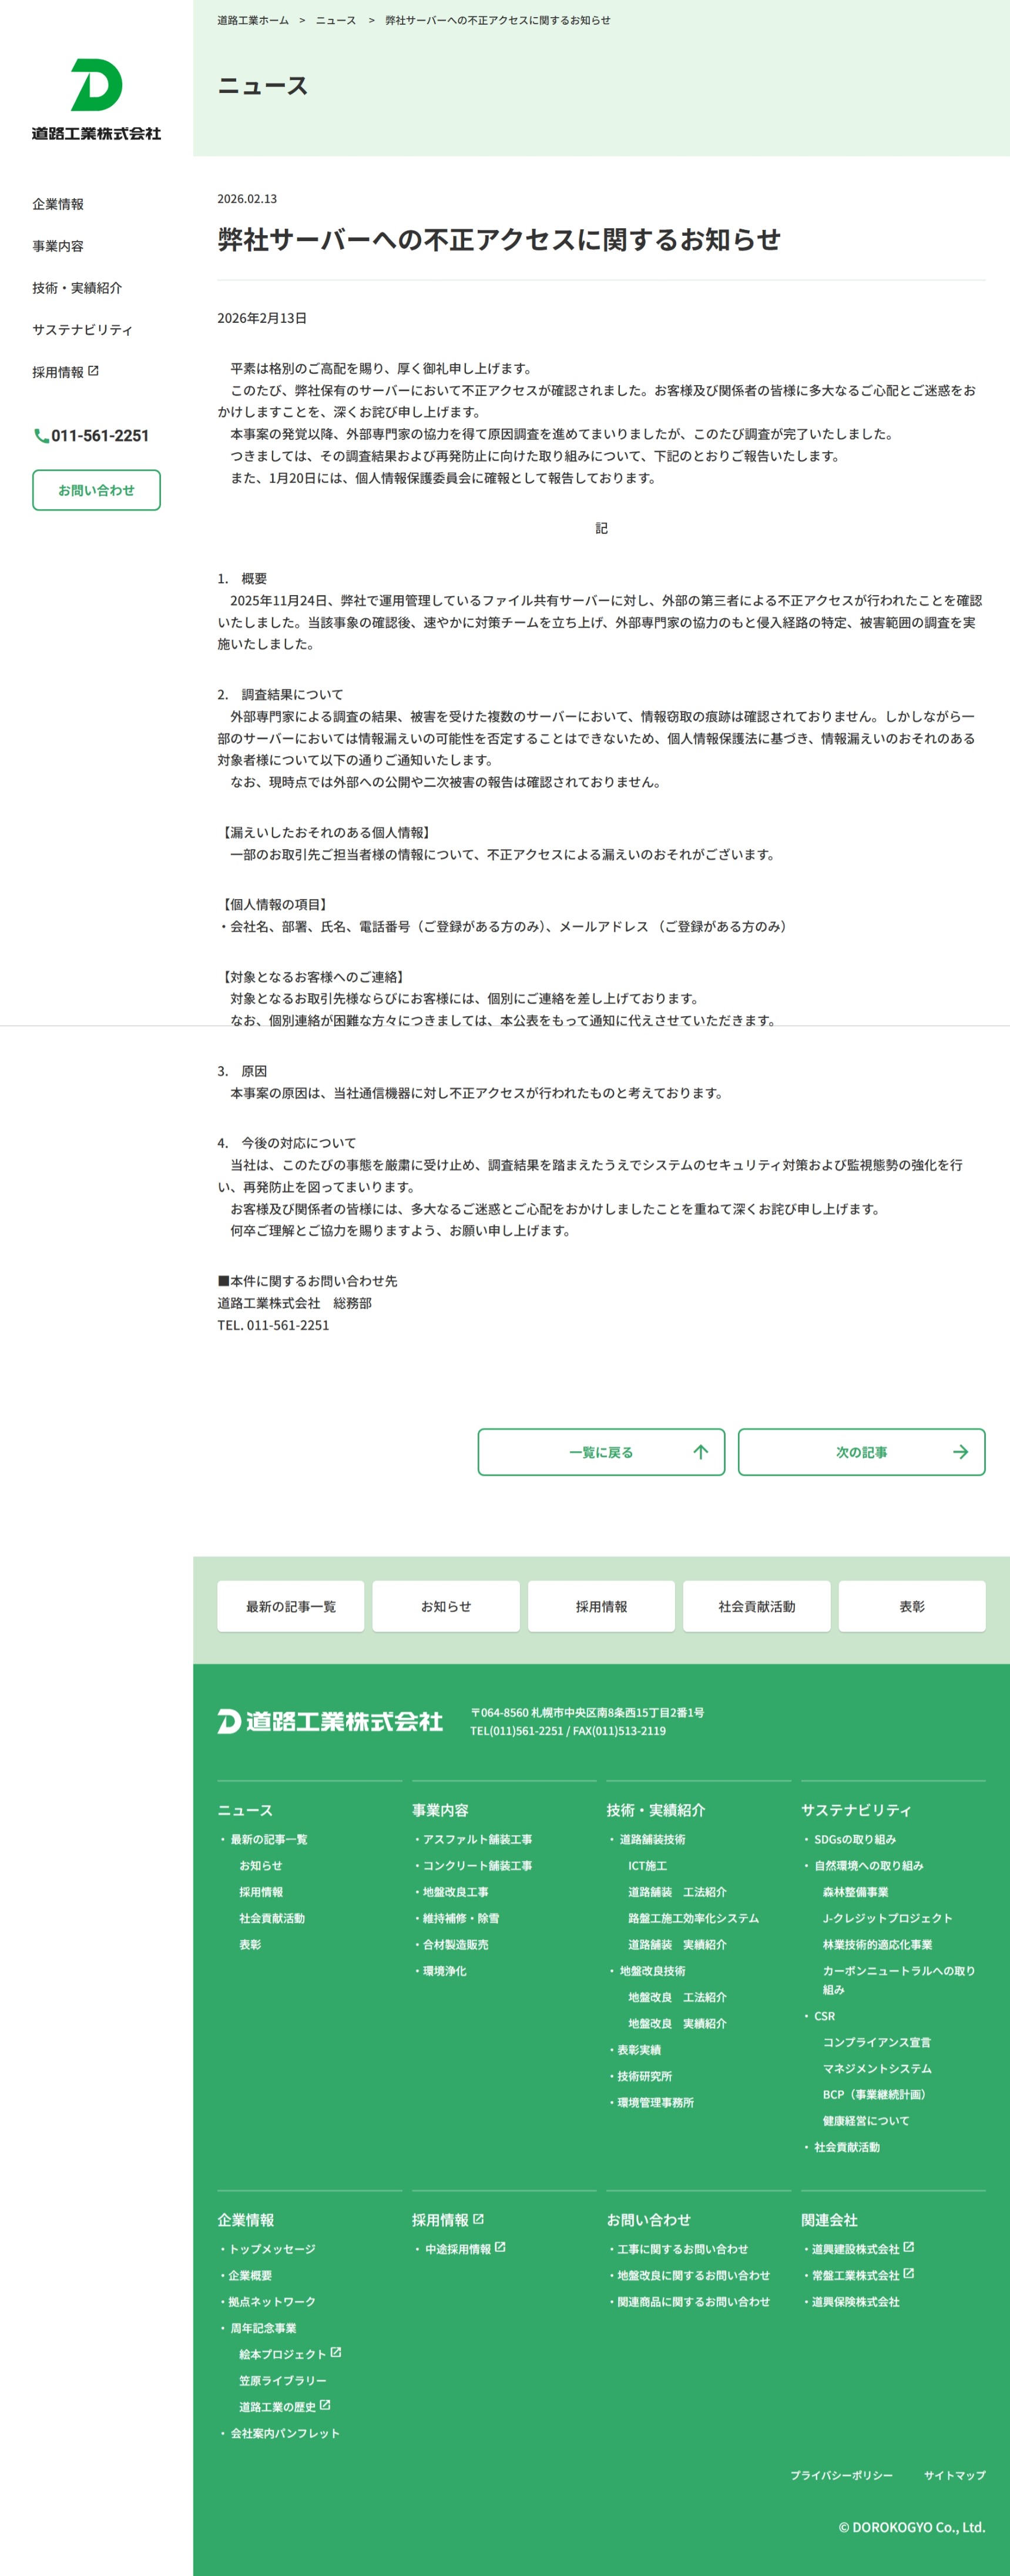Click external link icon beside 絵本プロジェクト
This screenshot has width=1010, height=2576.
[x=335, y=2352]
